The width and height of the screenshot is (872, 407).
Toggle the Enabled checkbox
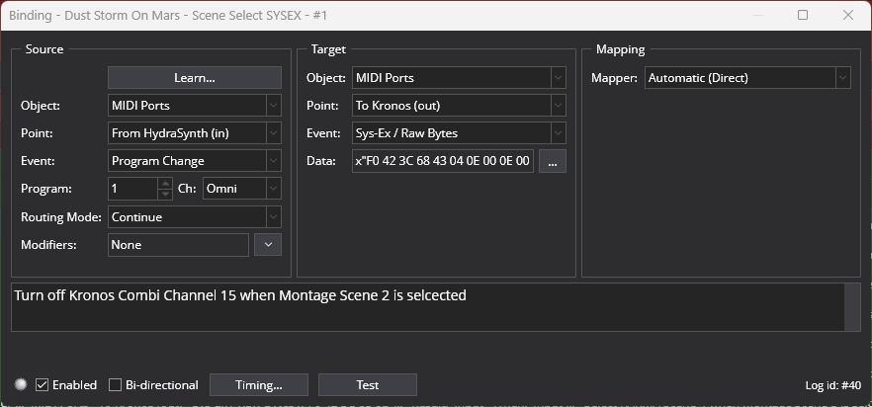pyautogui.click(x=66, y=384)
